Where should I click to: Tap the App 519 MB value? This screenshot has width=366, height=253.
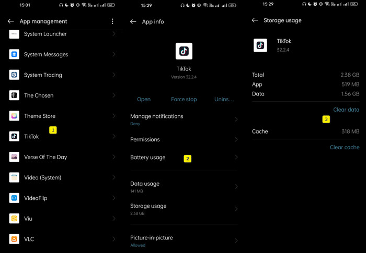[350, 85]
